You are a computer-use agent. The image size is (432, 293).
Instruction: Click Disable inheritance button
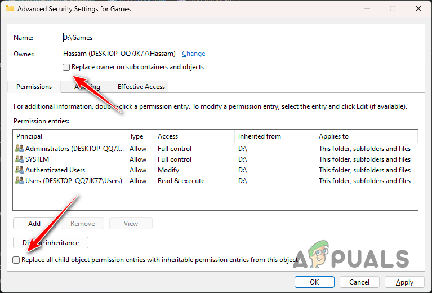(x=51, y=243)
